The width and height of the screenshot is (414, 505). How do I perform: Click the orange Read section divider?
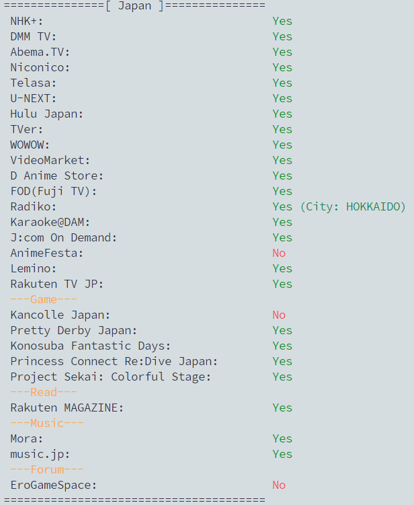point(44,393)
